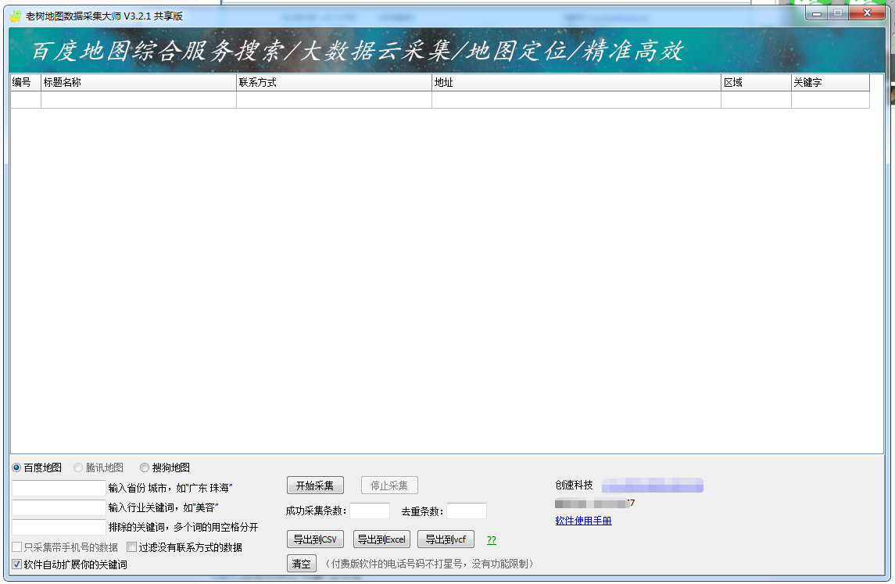Click the 联系方式 column header
Screen dimensions: 895x584
pos(334,82)
